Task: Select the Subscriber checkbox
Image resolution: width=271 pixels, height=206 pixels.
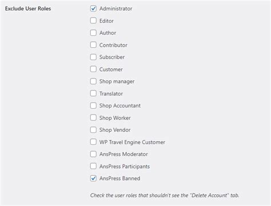Action: [93, 57]
